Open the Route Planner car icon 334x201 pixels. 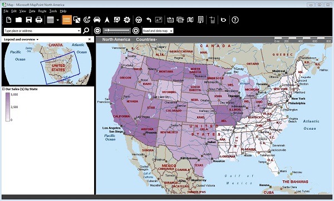(97, 20)
